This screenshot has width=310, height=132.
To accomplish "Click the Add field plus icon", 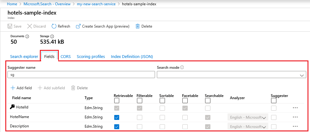I will point(12,88).
